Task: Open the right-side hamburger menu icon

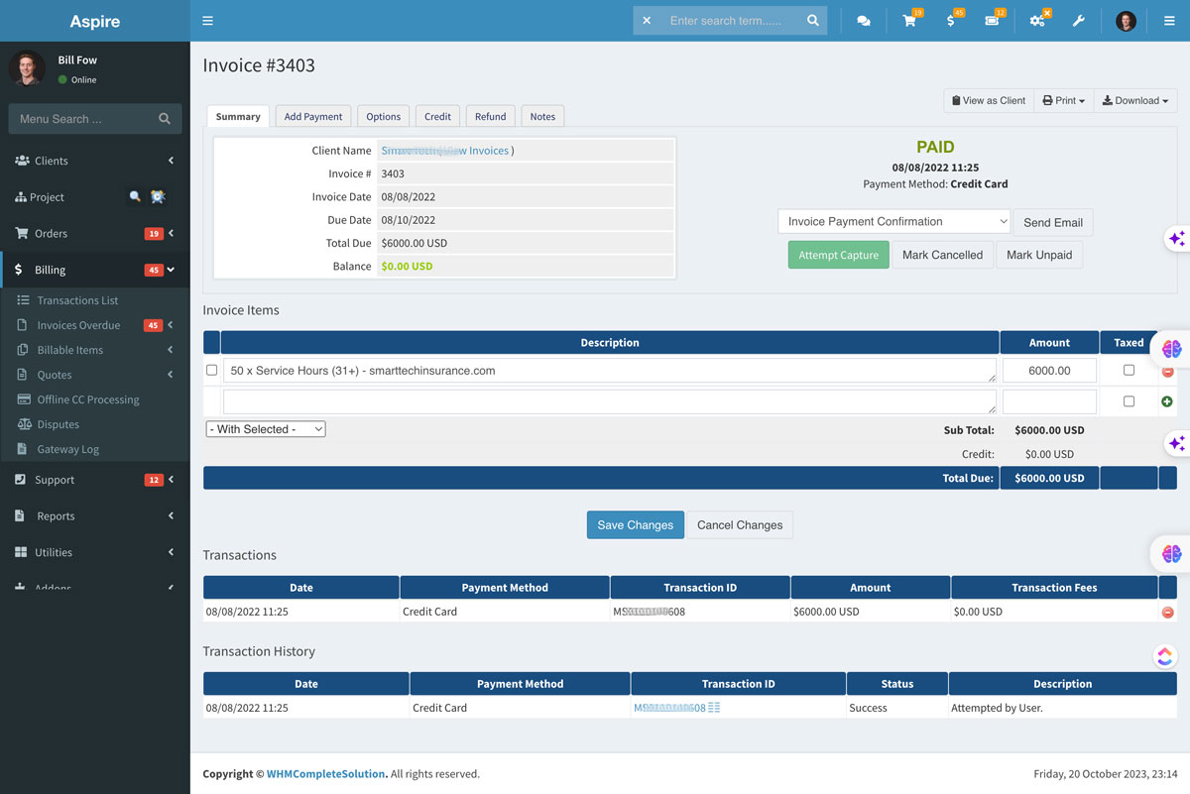Action: [1169, 21]
